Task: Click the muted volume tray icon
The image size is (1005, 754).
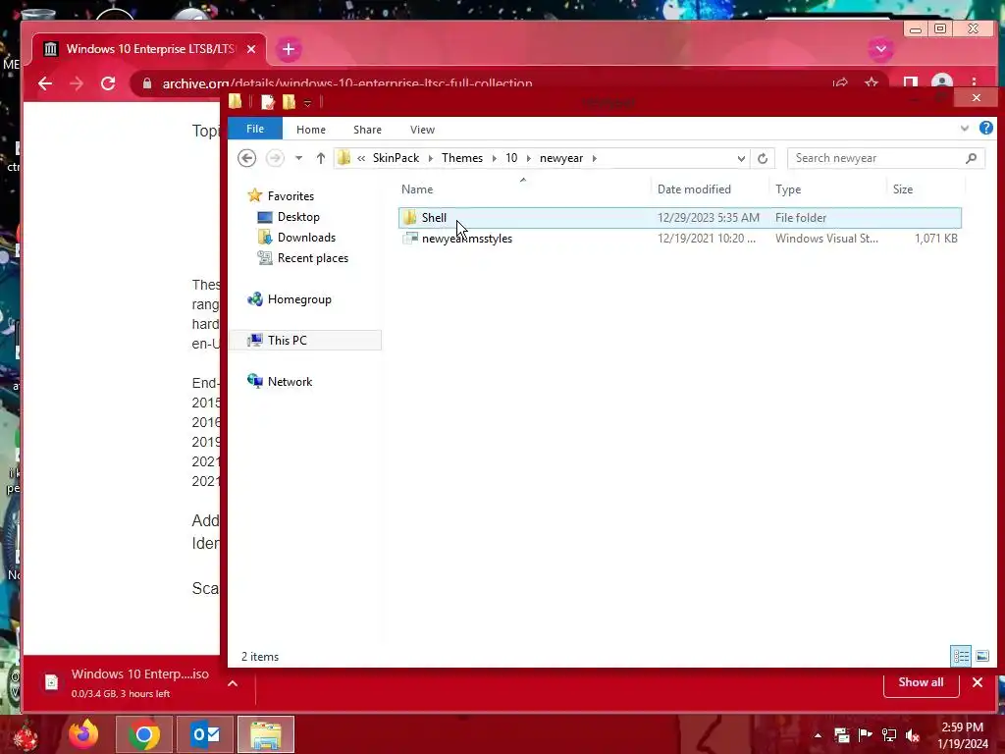Action: tap(913, 735)
